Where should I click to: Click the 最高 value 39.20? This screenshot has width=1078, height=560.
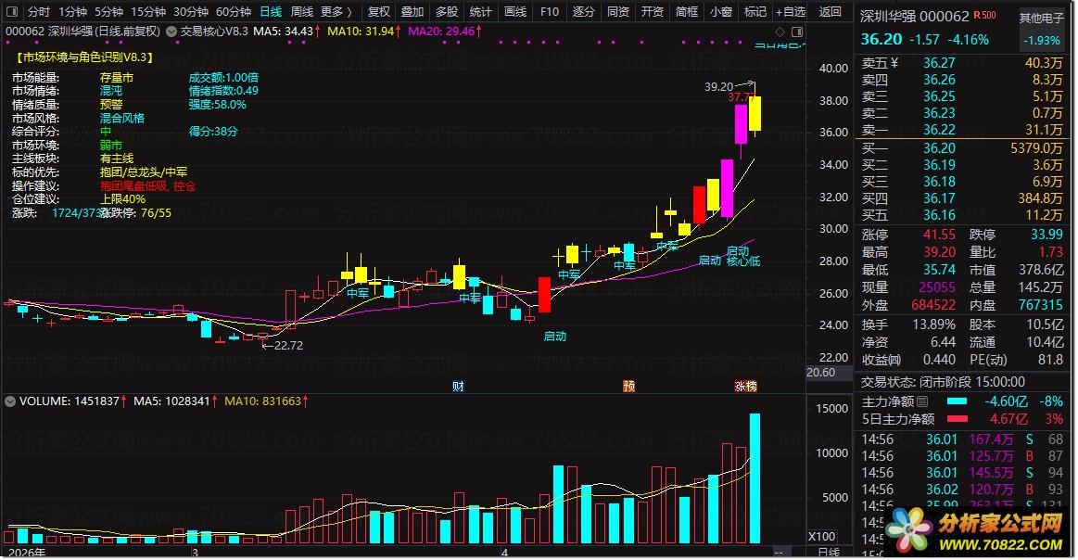tap(939, 252)
